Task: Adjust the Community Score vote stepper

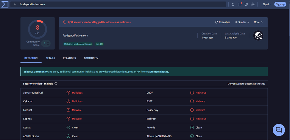Action: (46, 43)
